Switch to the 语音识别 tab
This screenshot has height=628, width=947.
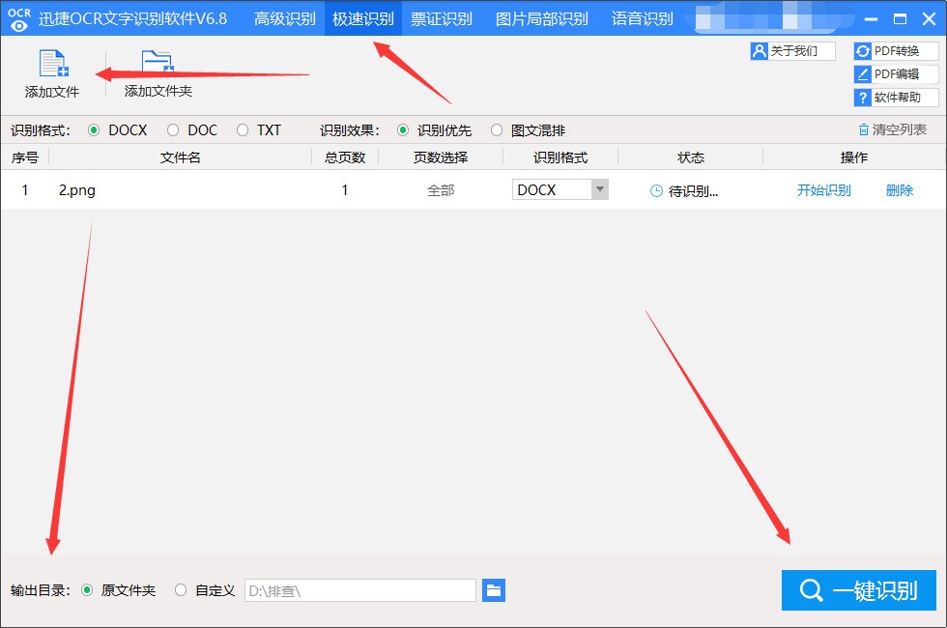[x=642, y=18]
